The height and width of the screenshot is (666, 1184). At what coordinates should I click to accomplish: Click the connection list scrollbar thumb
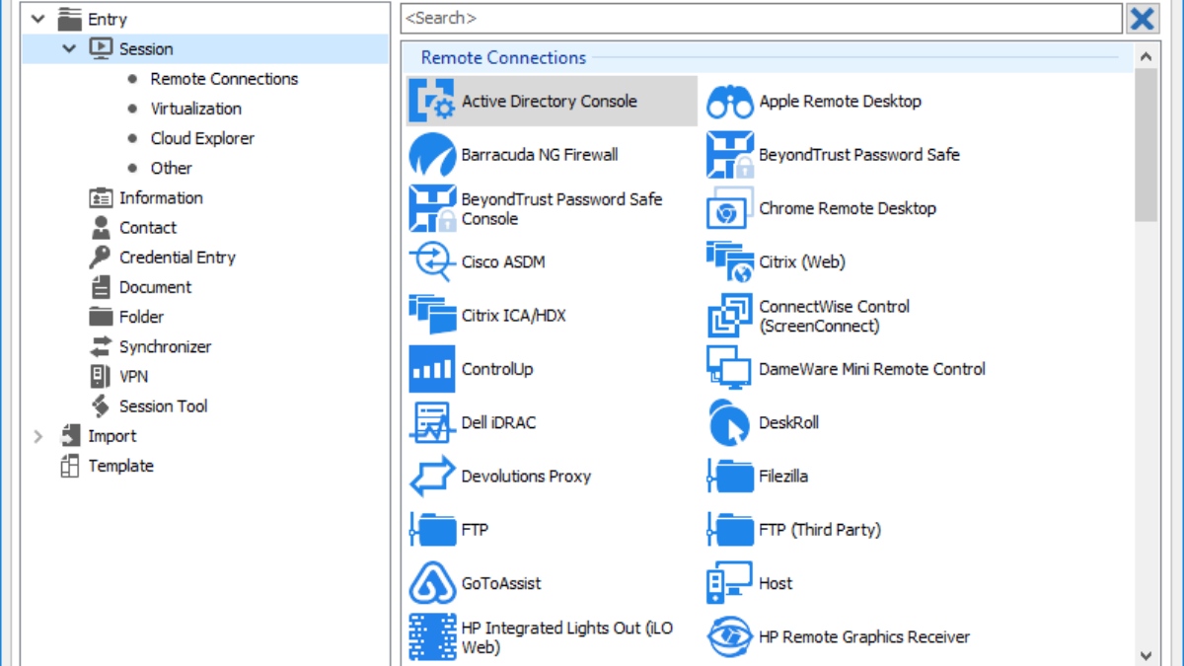[x=1146, y=146]
